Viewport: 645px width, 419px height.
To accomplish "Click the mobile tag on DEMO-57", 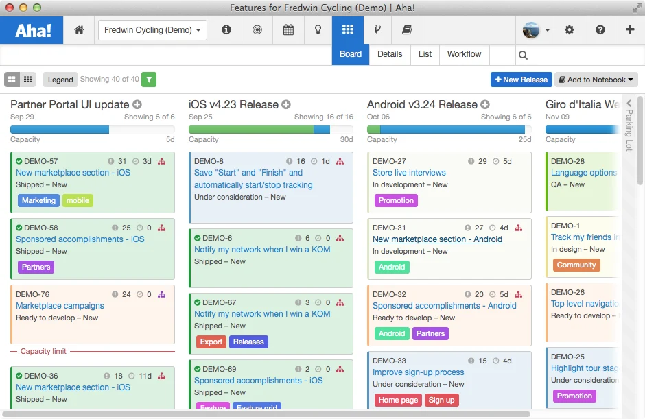I will (x=78, y=201).
